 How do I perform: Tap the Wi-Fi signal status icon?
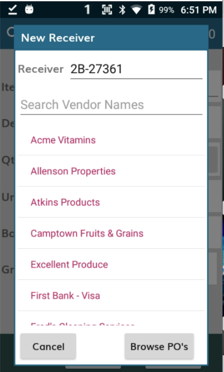coord(136,10)
